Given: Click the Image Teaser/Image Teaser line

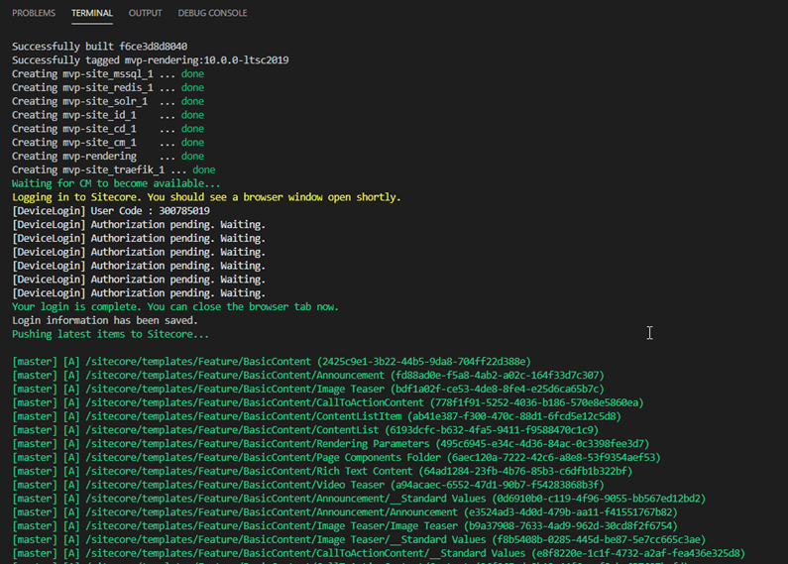Looking at the screenshot, I should click(345, 526).
